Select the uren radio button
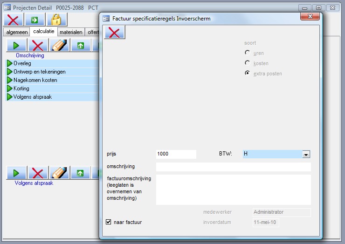Image resolution: width=345 pixels, height=244 pixels. coord(247,53)
